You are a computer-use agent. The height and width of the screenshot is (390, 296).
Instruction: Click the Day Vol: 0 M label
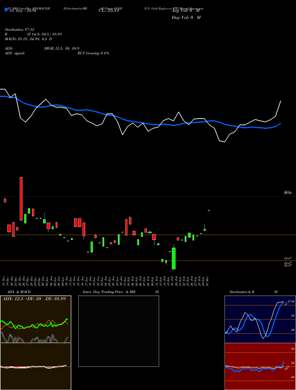click(186, 18)
